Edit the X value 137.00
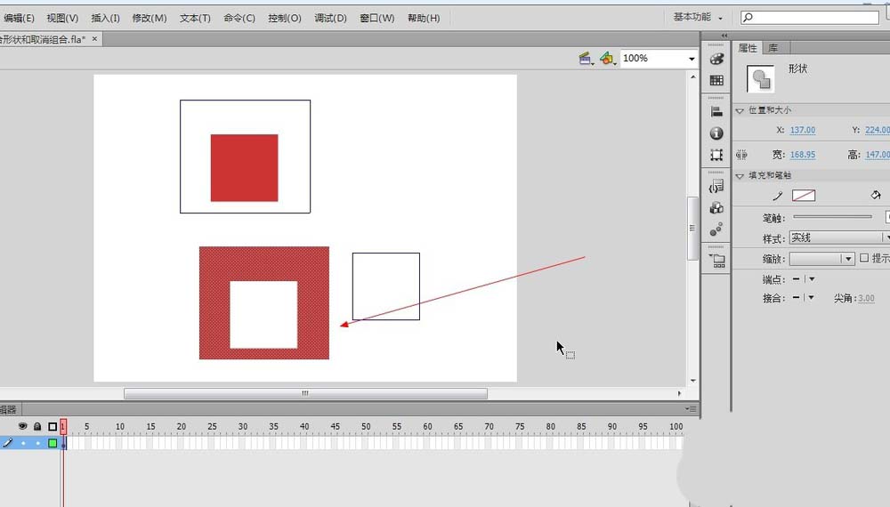The width and height of the screenshot is (890, 507). click(x=803, y=130)
